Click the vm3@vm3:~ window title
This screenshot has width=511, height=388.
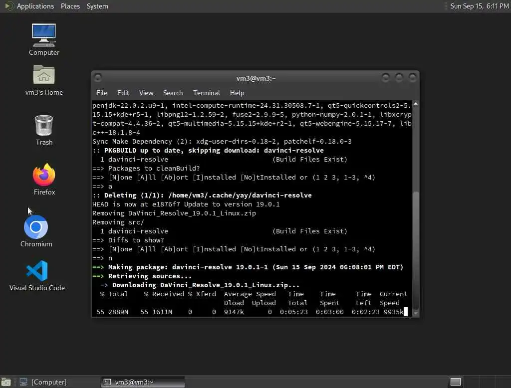[x=256, y=78]
